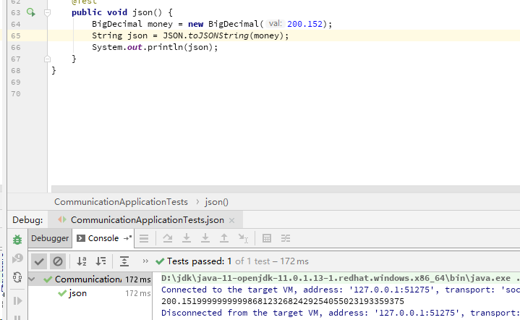Click line number 65 in the gutter
This screenshot has width=520, height=320.
[x=16, y=36]
